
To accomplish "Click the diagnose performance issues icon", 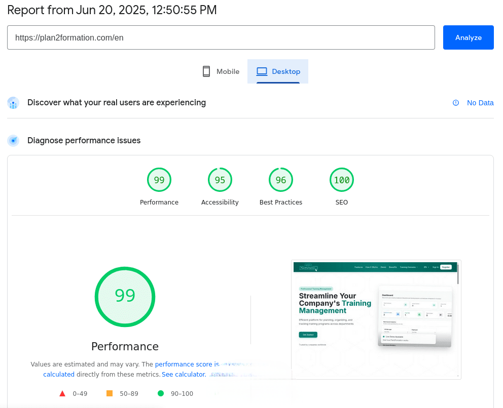I will tap(13, 140).
